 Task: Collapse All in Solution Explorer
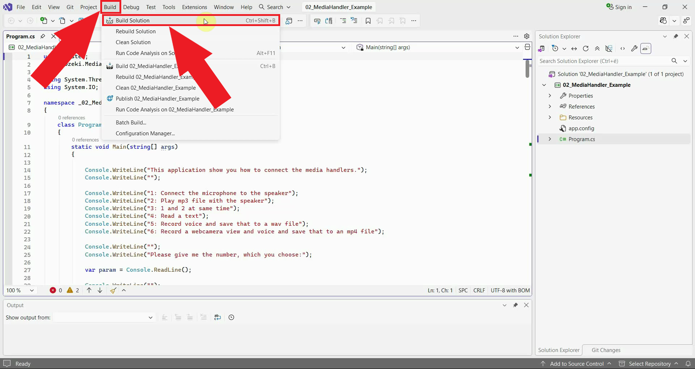point(597,48)
